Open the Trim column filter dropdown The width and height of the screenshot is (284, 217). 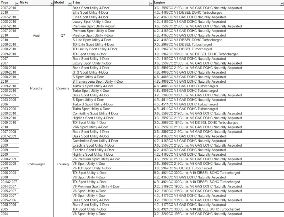(x=151, y=4)
